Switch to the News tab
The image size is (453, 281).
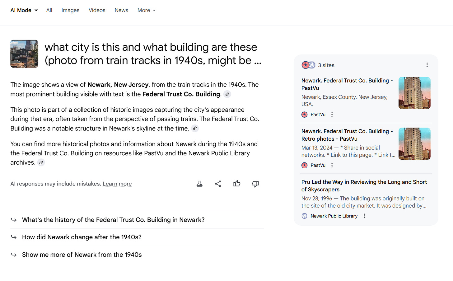121,10
